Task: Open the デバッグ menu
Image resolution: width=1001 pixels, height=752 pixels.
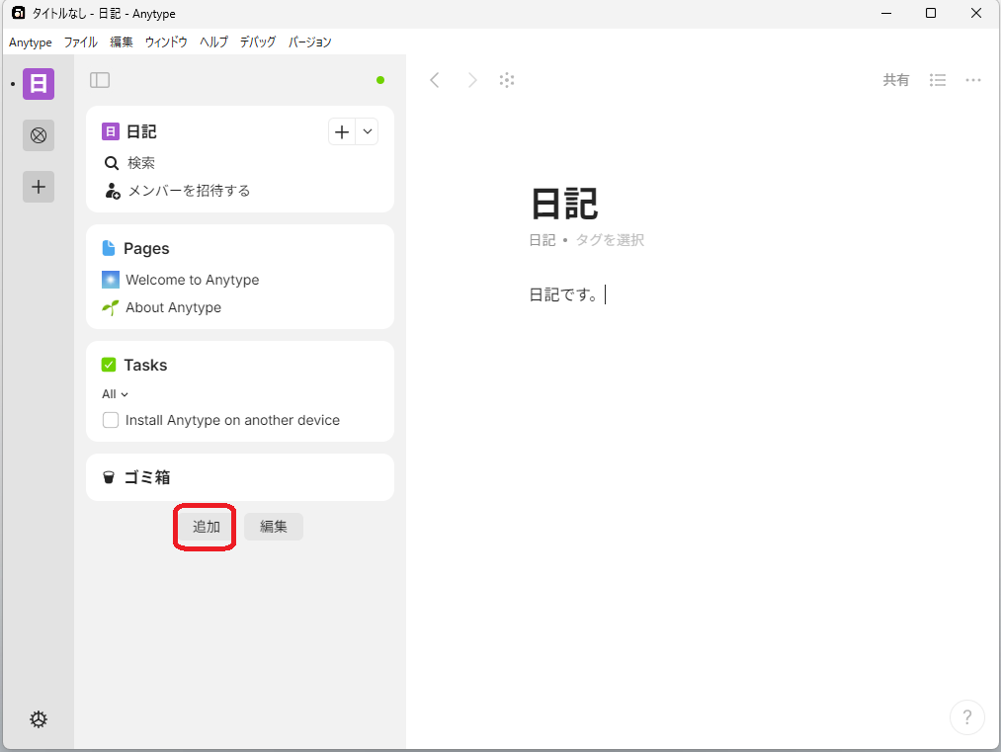Action: coord(258,42)
